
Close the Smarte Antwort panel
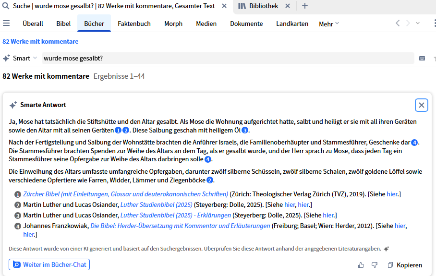(x=421, y=105)
